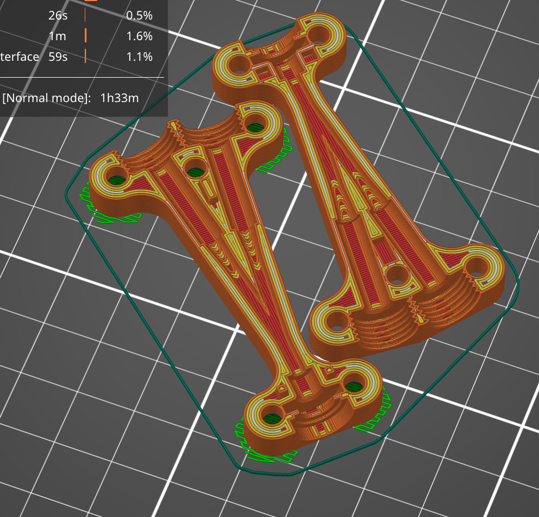Click the orange dash swatch beside "26s"
Screen dimensions: 539x517
click(x=85, y=16)
